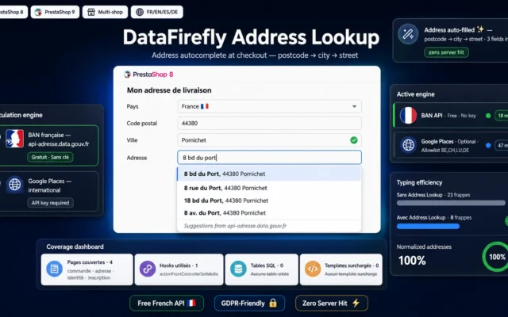
Task: Select suggestion 8 rue du Port
Action: pyautogui.click(x=269, y=188)
